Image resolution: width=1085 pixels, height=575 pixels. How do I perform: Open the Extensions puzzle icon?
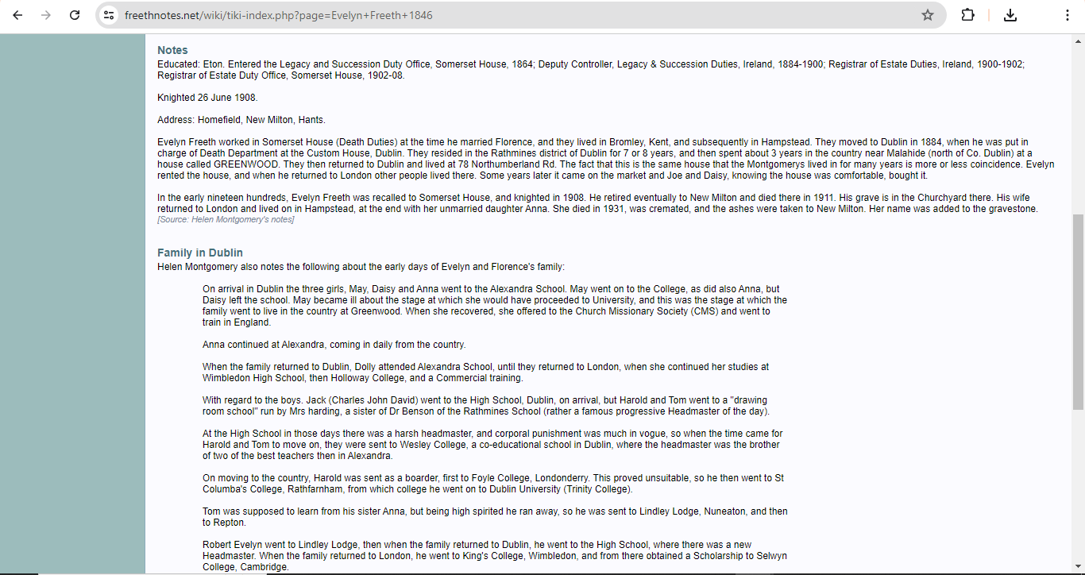pos(967,15)
